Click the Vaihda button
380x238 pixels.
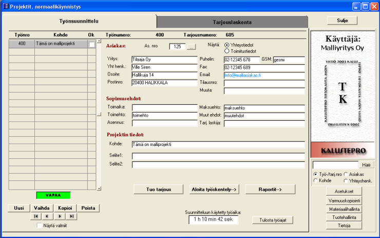click(x=42, y=208)
